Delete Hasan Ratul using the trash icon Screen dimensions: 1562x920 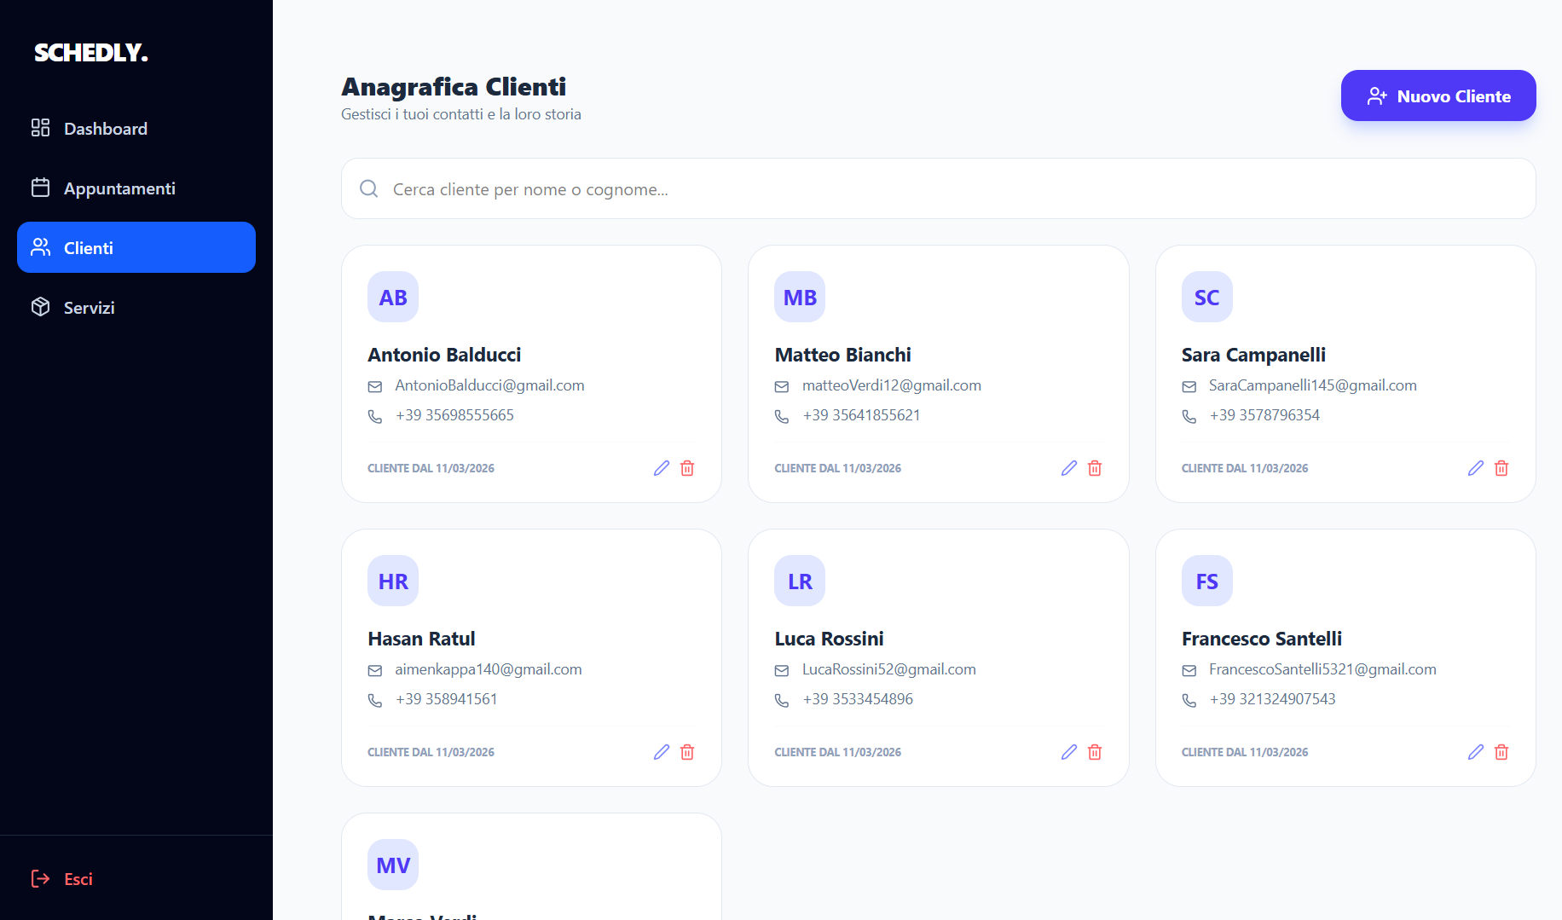(x=687, y=752)
